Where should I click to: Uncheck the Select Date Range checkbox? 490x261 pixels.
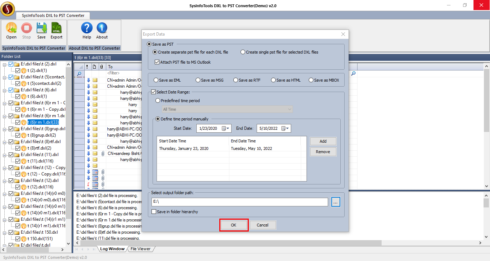point(154,92)
